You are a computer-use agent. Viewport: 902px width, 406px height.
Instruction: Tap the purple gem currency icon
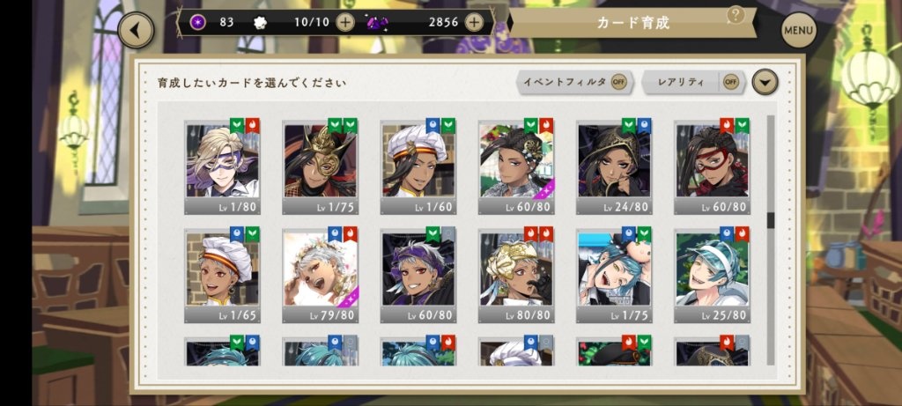click(377, 23)
